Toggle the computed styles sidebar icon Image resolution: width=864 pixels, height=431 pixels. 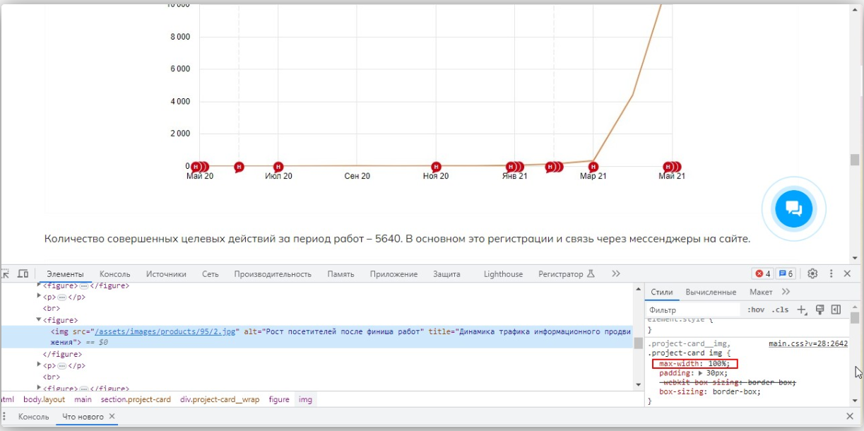[x=836, y=309]
